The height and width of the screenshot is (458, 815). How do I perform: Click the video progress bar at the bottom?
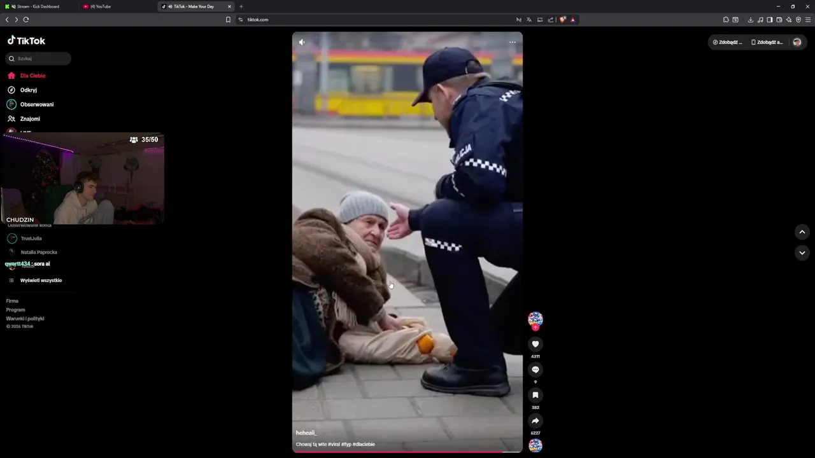[x=407, y=452]
